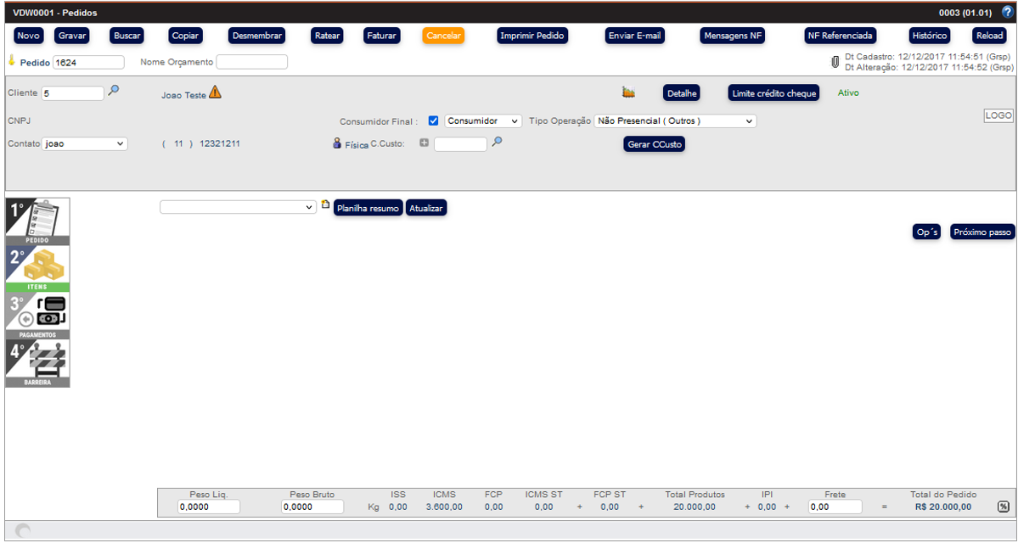Expand the Tipo Operação dropdown
1018x543 pixels.
pyautogui.click(x=675, y=121)
